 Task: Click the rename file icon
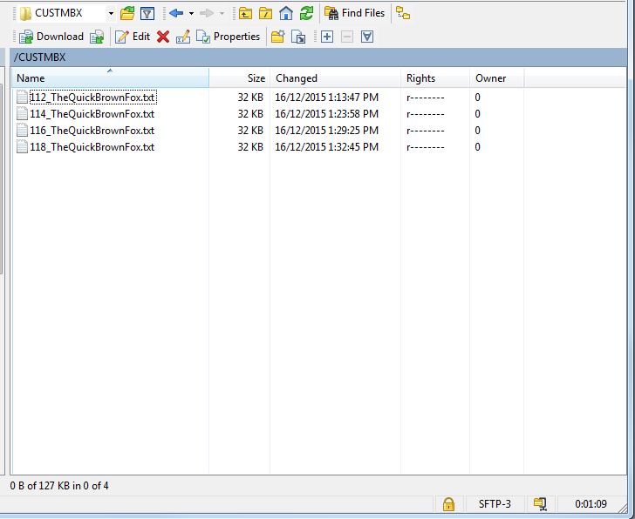tap(183, 37)
